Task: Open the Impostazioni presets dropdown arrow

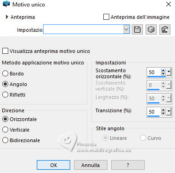Action: click(x=126, y=29)
